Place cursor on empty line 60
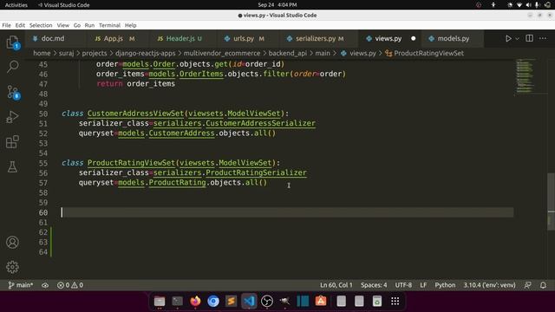The width and height of the screenshot is (555, 312). 287,212
